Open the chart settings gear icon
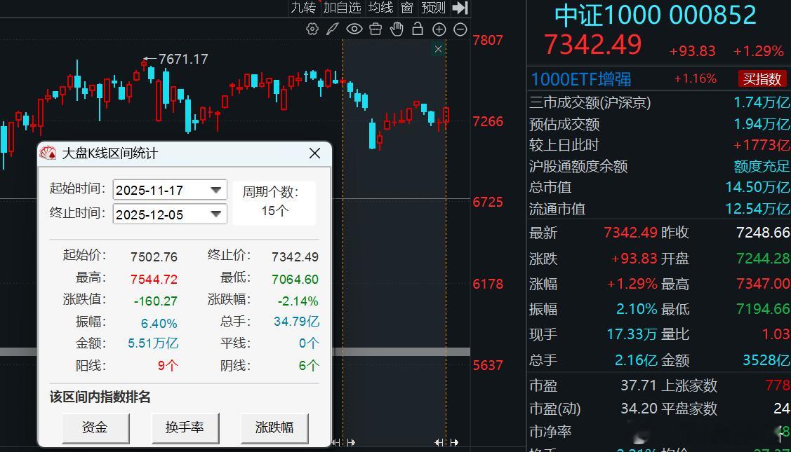 tap(312, 29)
